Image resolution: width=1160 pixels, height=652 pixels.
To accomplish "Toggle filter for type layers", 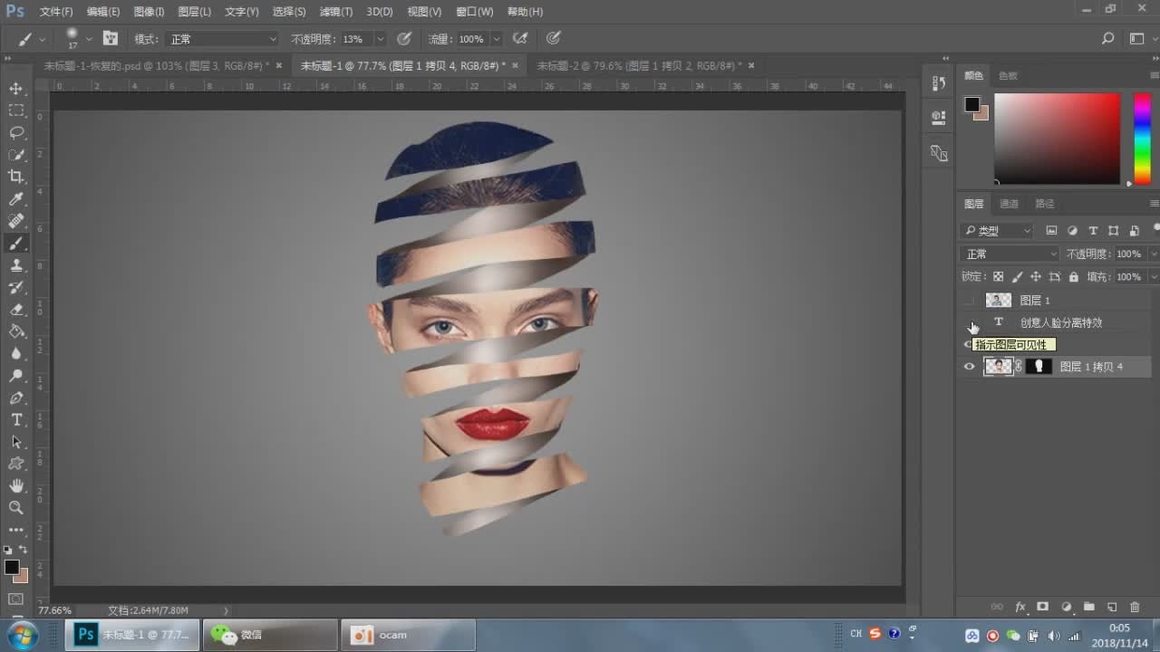I will click(x=1093, y=231).
